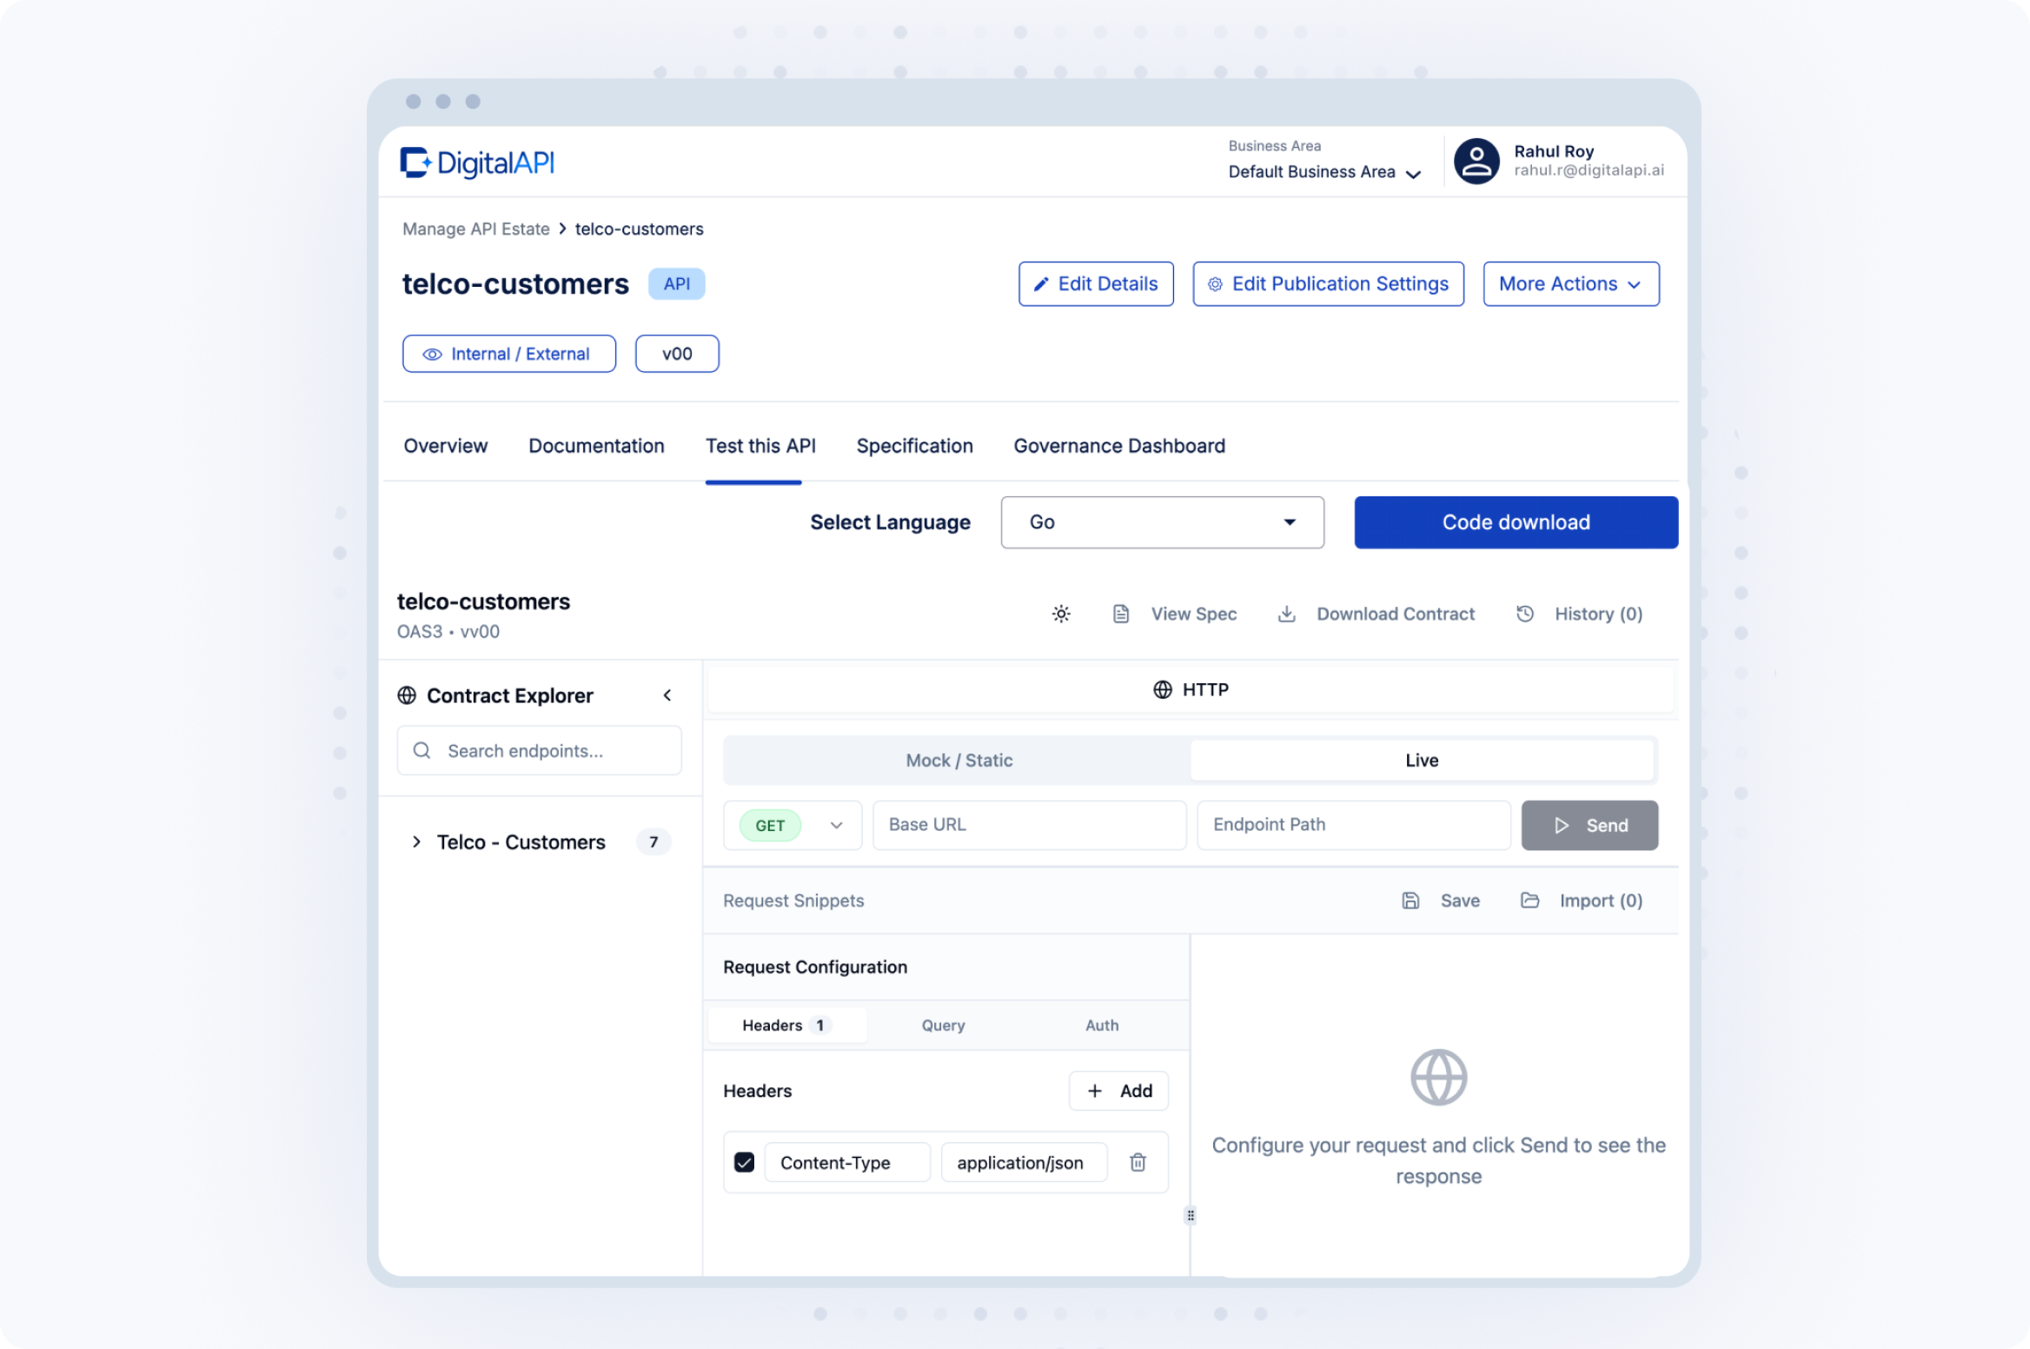This screenshot has height=1349, width=2030.
Task: Toggle Internal / External visibility badge
Action: pyautogui.click(x=509, y=354)
